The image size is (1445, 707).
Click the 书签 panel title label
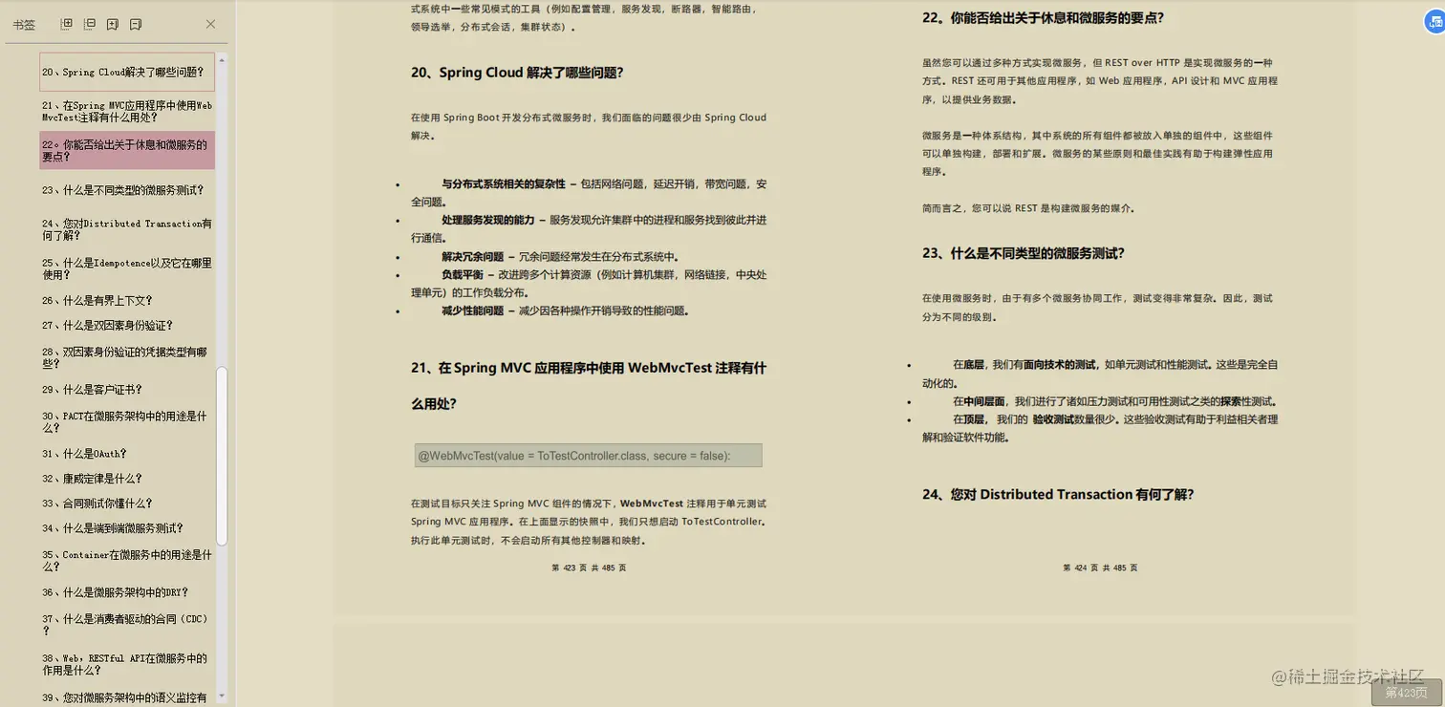[x=26, y=24]
